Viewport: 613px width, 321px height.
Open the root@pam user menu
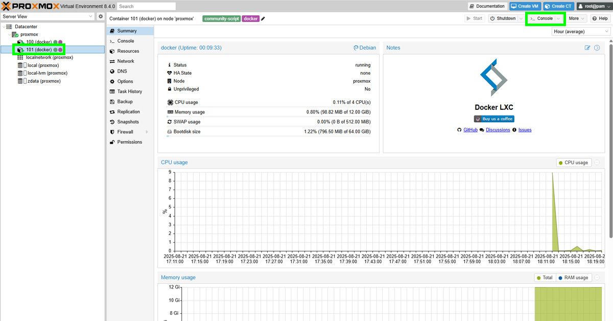[x=594, y=6]
